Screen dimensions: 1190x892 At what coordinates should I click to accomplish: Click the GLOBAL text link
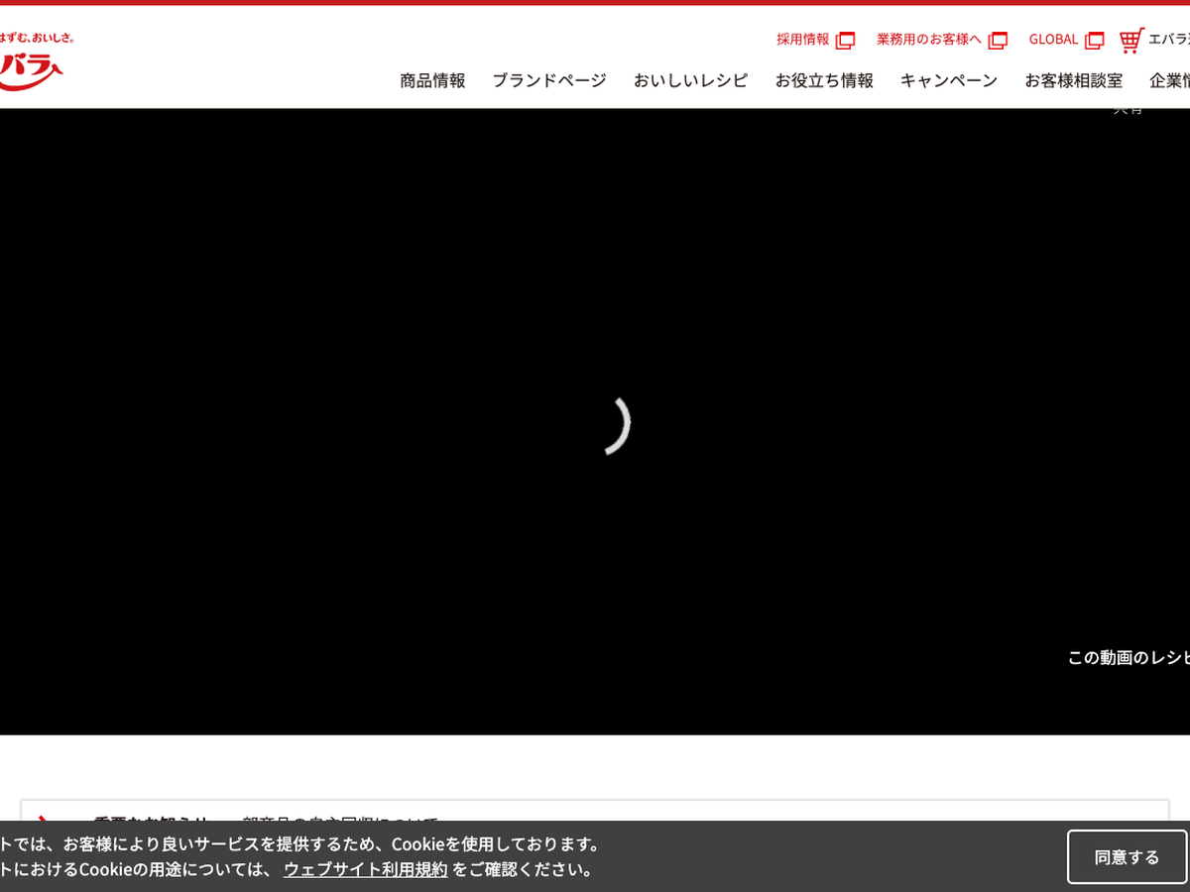click(x=1053, y=40)
